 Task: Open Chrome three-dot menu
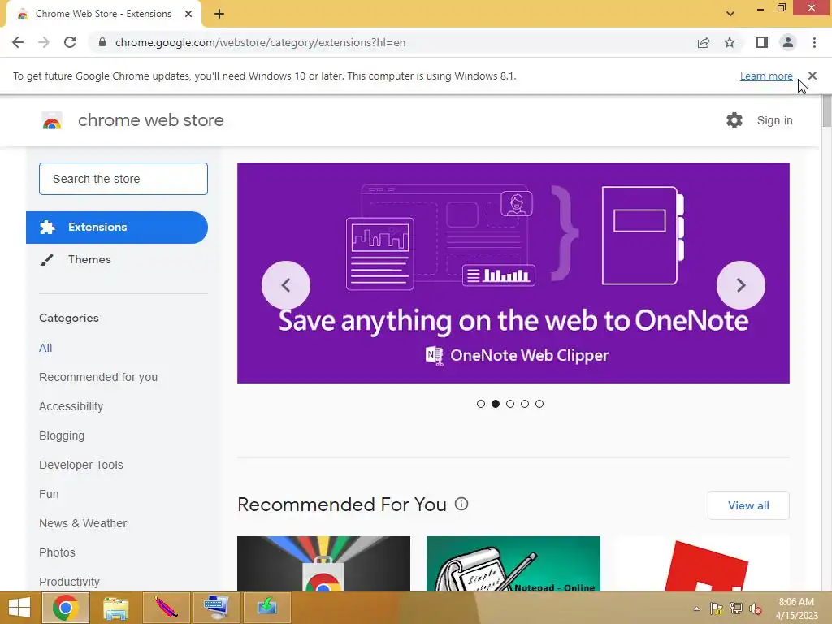[814, 42]
